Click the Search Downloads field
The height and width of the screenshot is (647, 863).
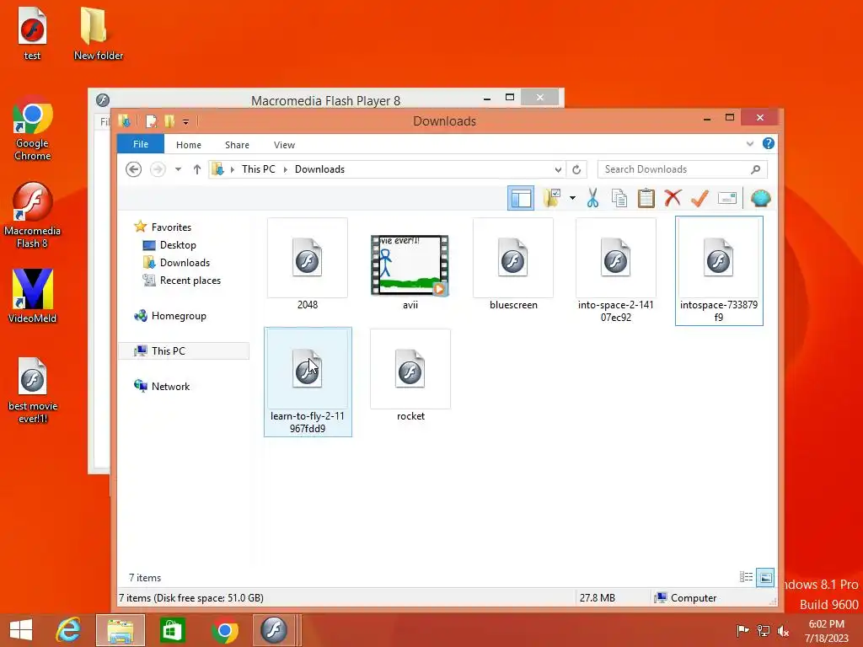pyautogui.click(x=682, y=169)
